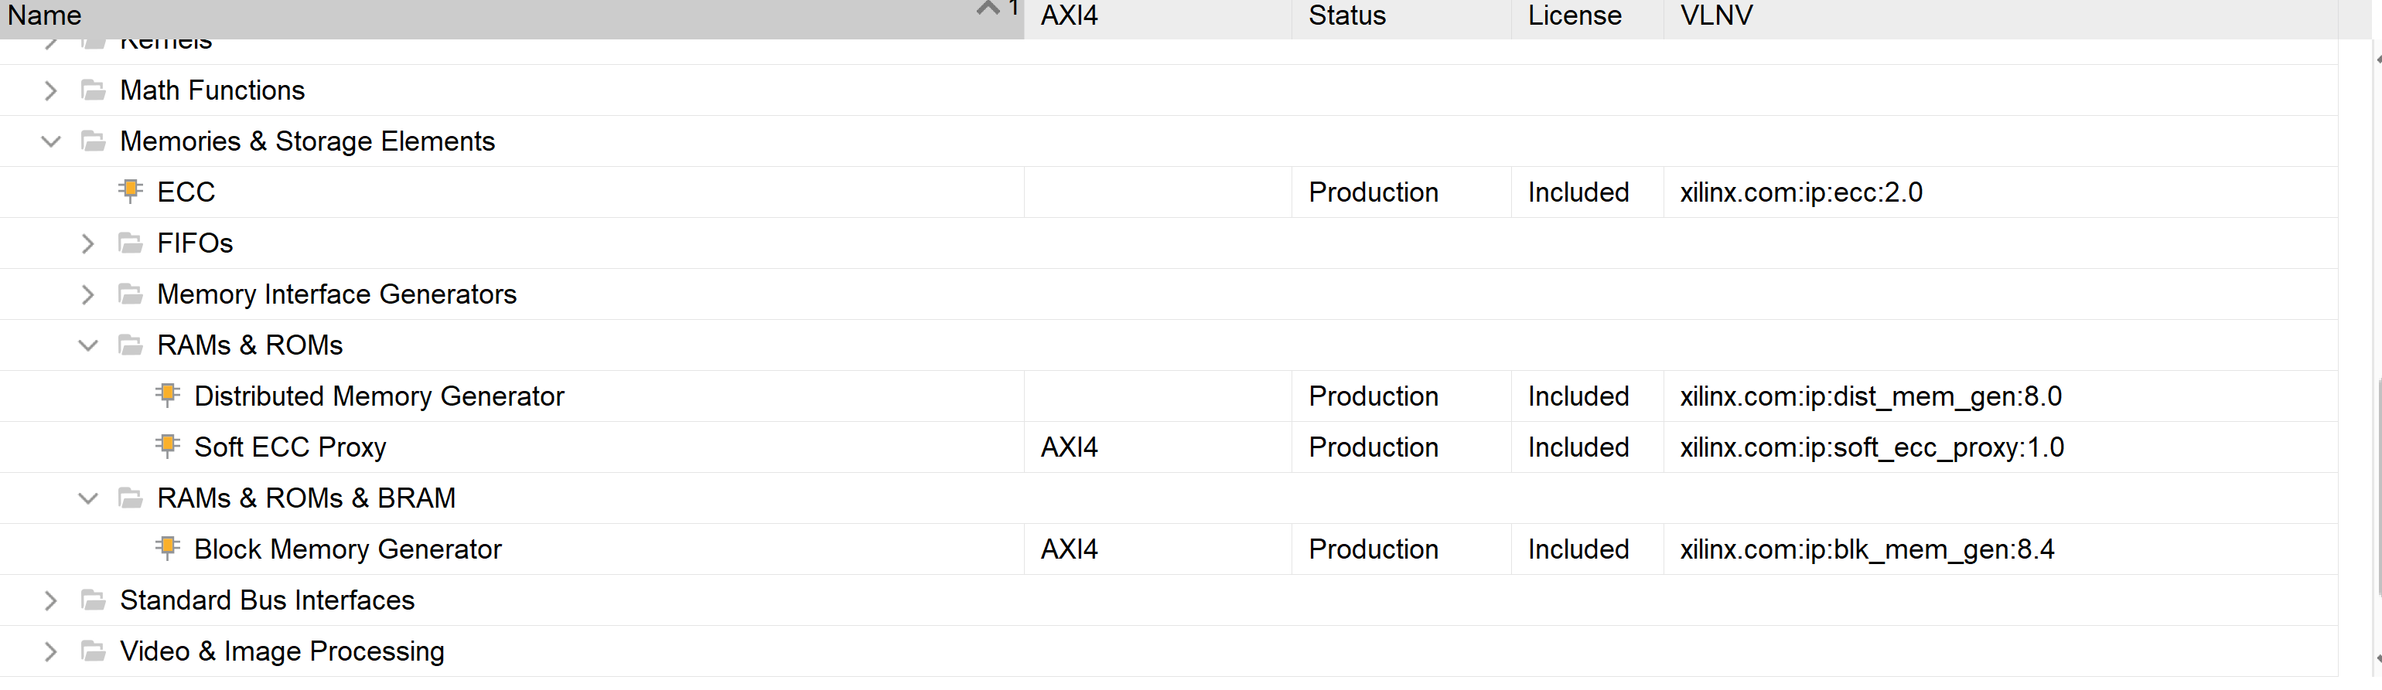The image size is (2382, 690).
Task: Click the Memories & Storage Elements folder icon
Action: (x=93, y=141)
